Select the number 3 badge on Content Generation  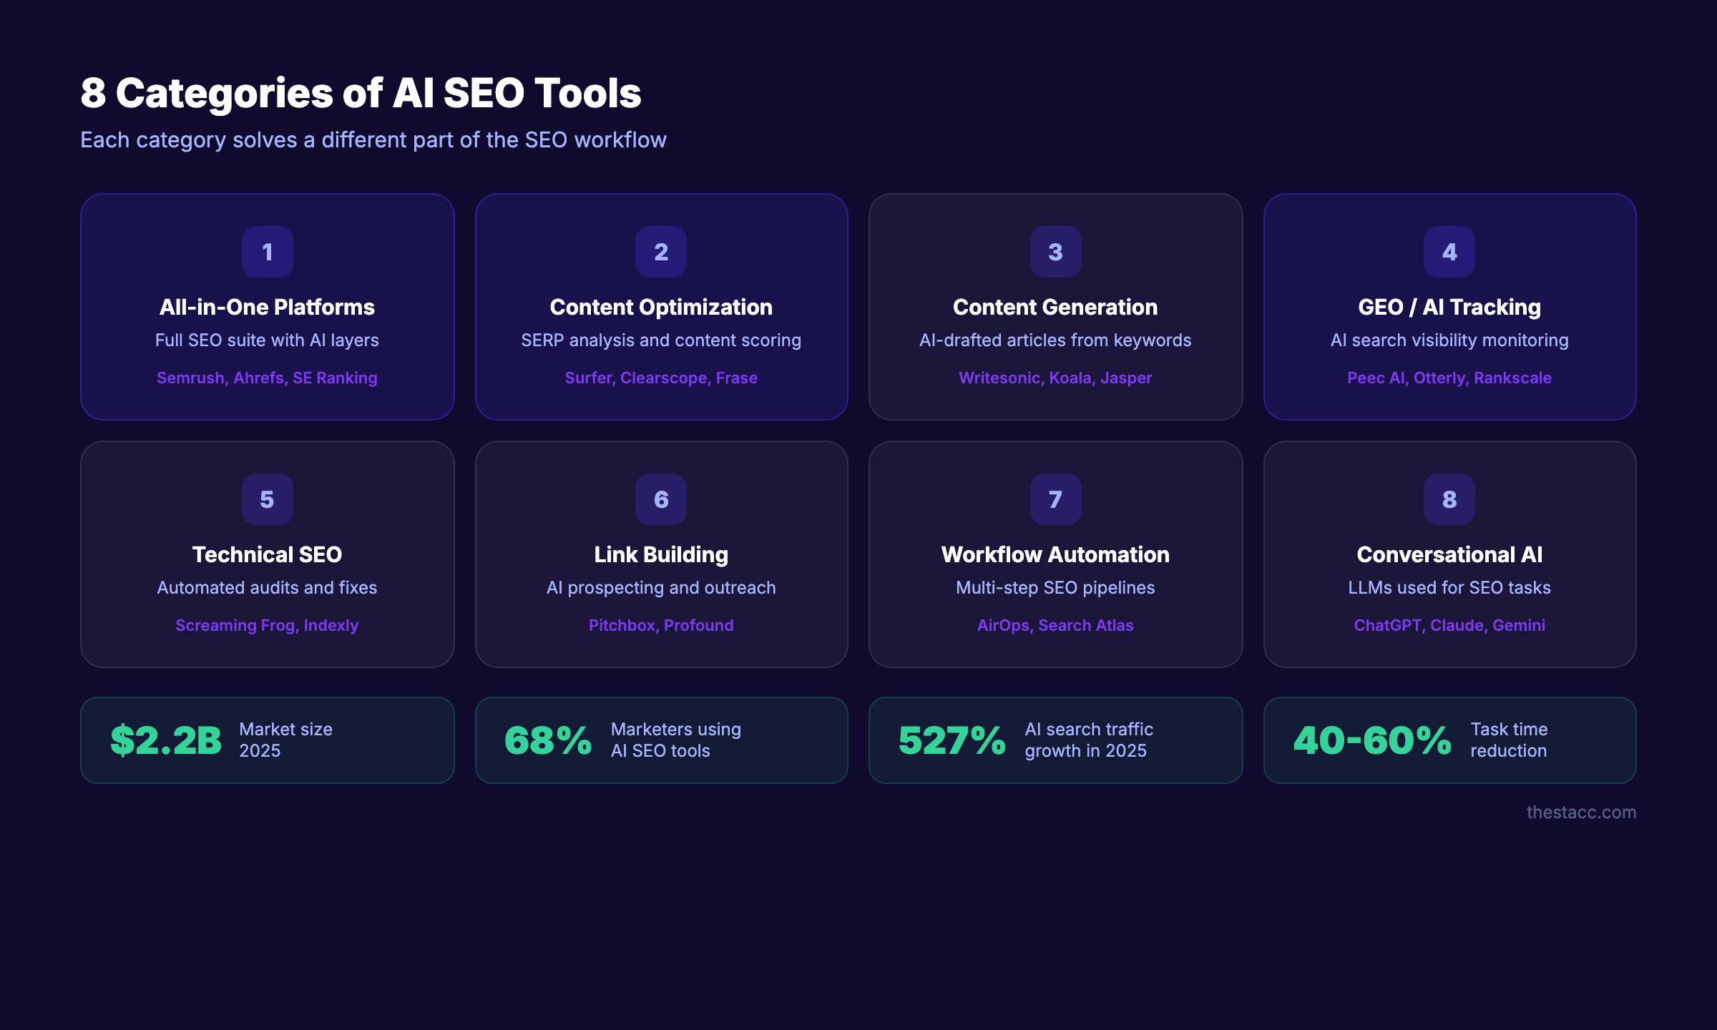[1055, 252]
